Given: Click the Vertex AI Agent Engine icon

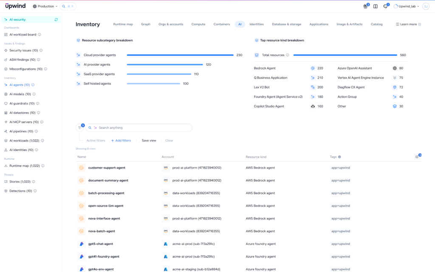Looking at the screenshot, I should [395, 78].
